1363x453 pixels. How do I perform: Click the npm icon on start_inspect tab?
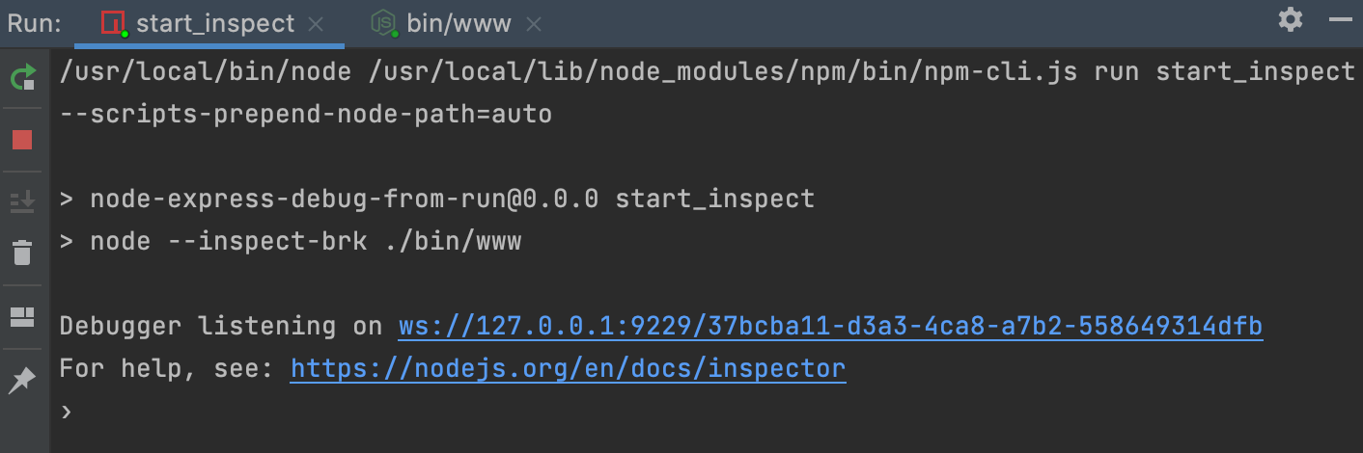[114, 24]
